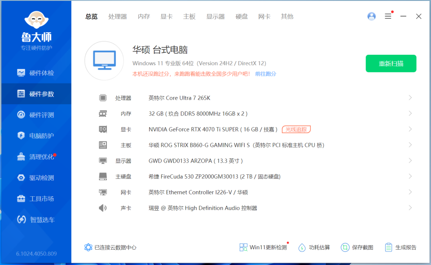Open 驱动检测 driver check

pyautogui.click(x=36, y=177)
